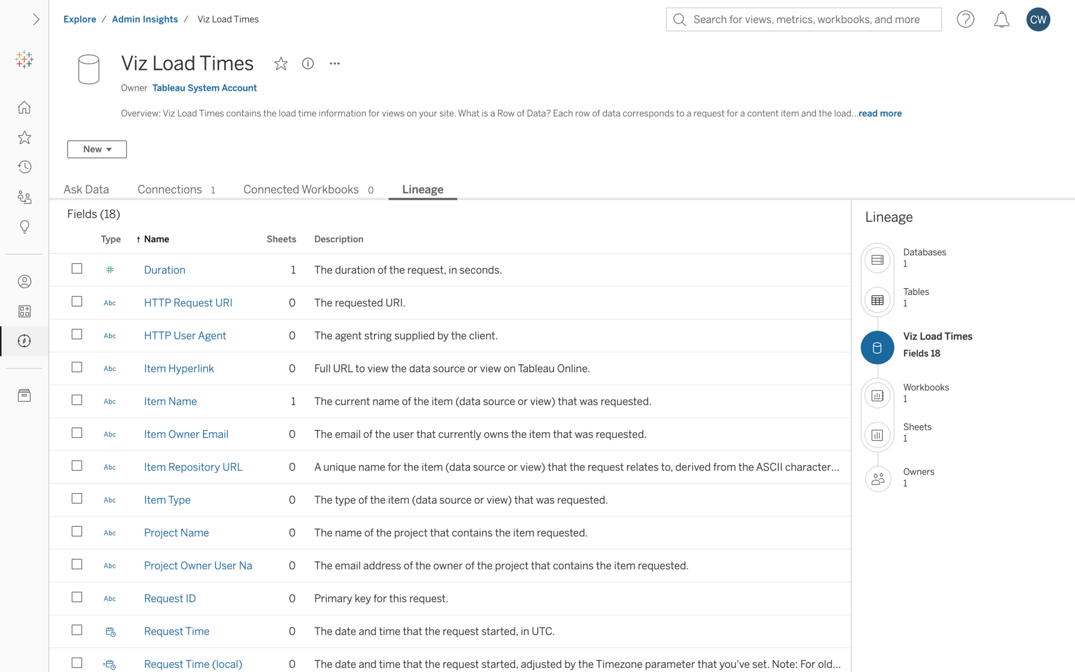Screen dimensions: 1075x672
Task: Open Shared with Me sidebar icon
Action: 24,197
